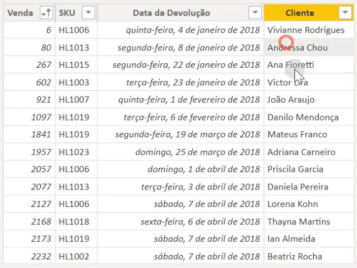Open the Data da Devolução filter dropdown

click(255, 12)
